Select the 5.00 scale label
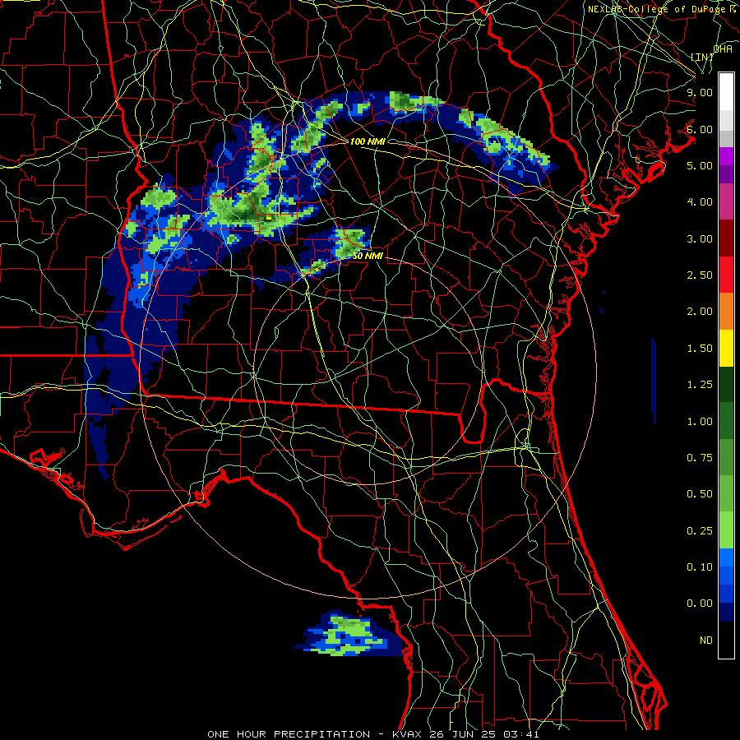The image size is (740, 740). coord(700,165)
